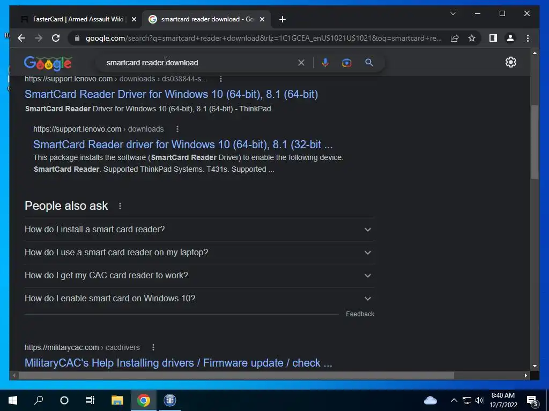Viewport: 549px width, 411px height.
Task: Expand 'How do I use a smart card reader on my laptop?'
Action: coord(199,253)
